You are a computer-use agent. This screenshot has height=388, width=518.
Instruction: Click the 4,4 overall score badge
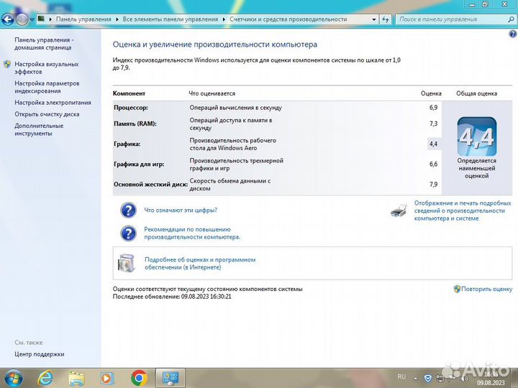click(x=477, y=137)
